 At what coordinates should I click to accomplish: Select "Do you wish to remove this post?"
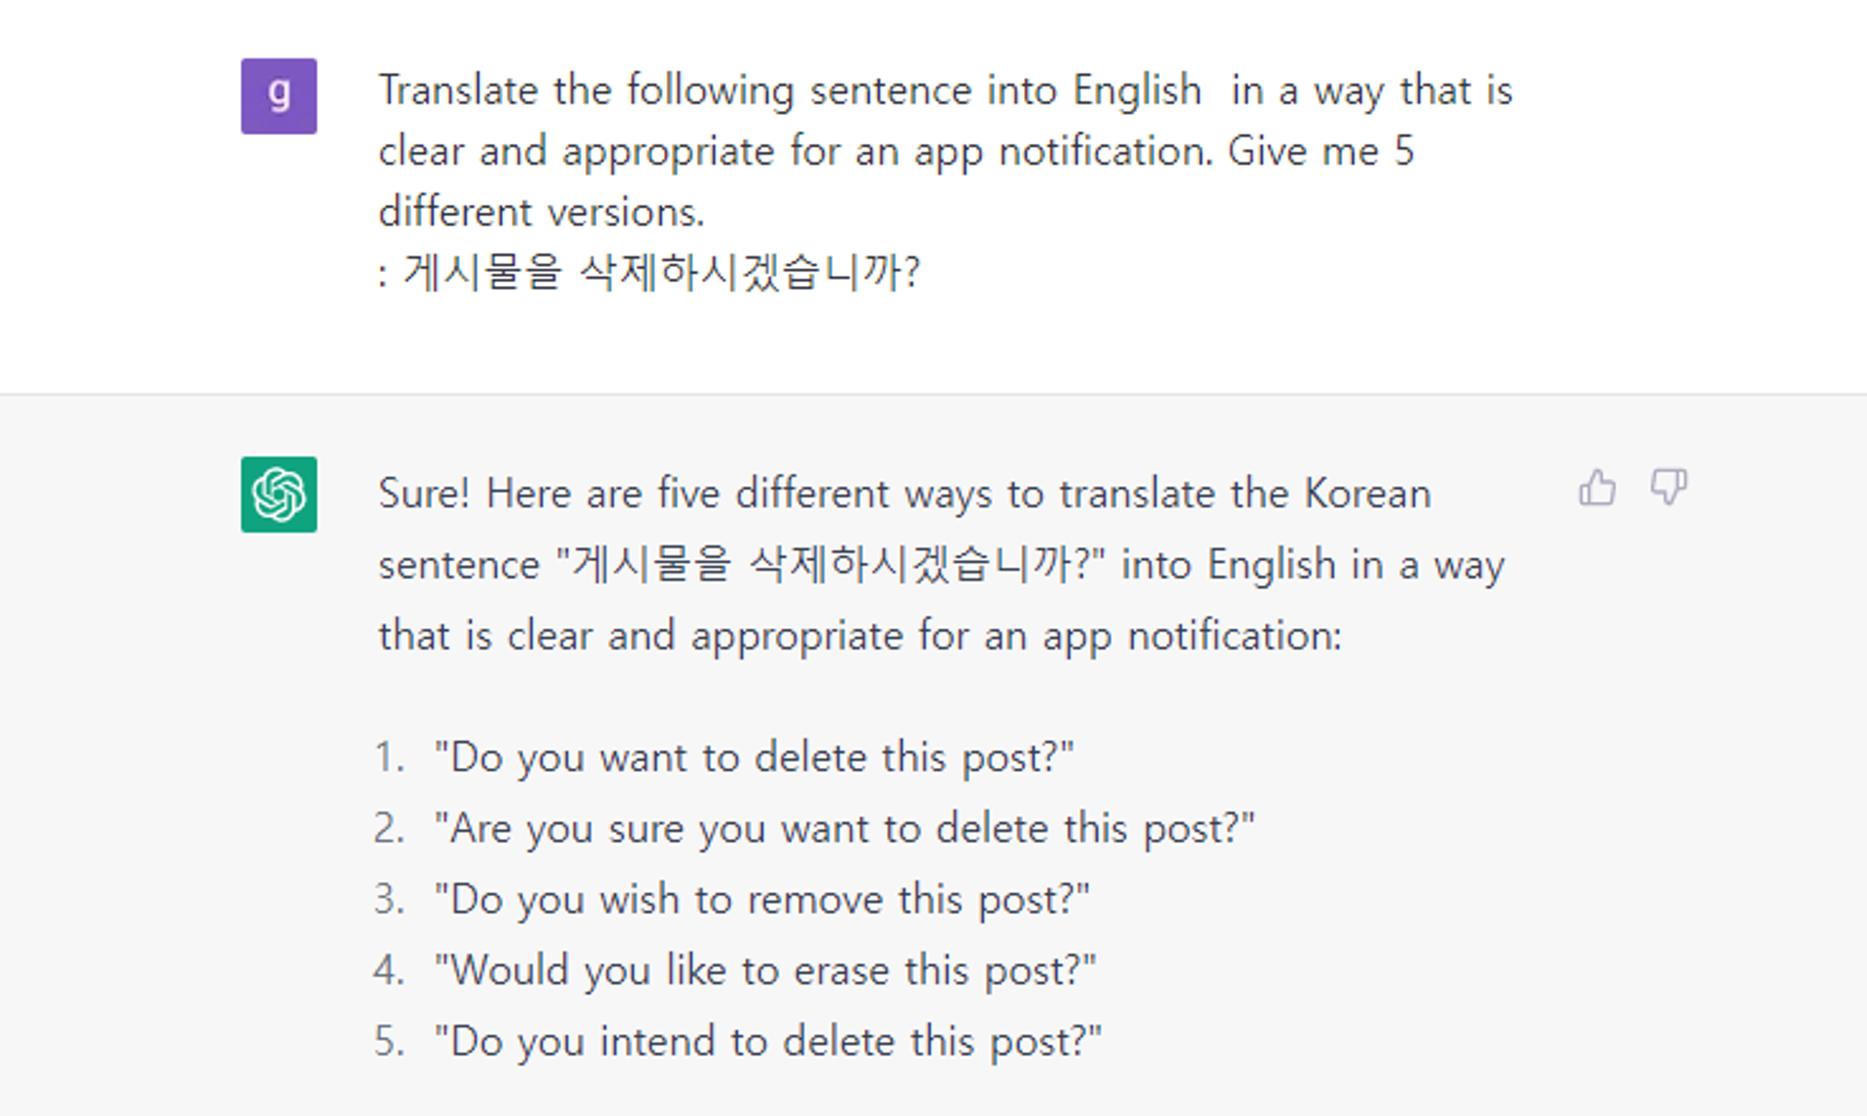[761, 900]
